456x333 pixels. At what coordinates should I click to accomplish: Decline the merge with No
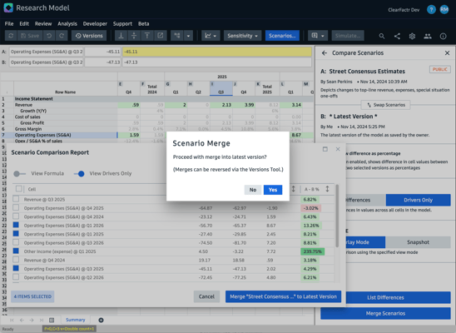(253, 190)
